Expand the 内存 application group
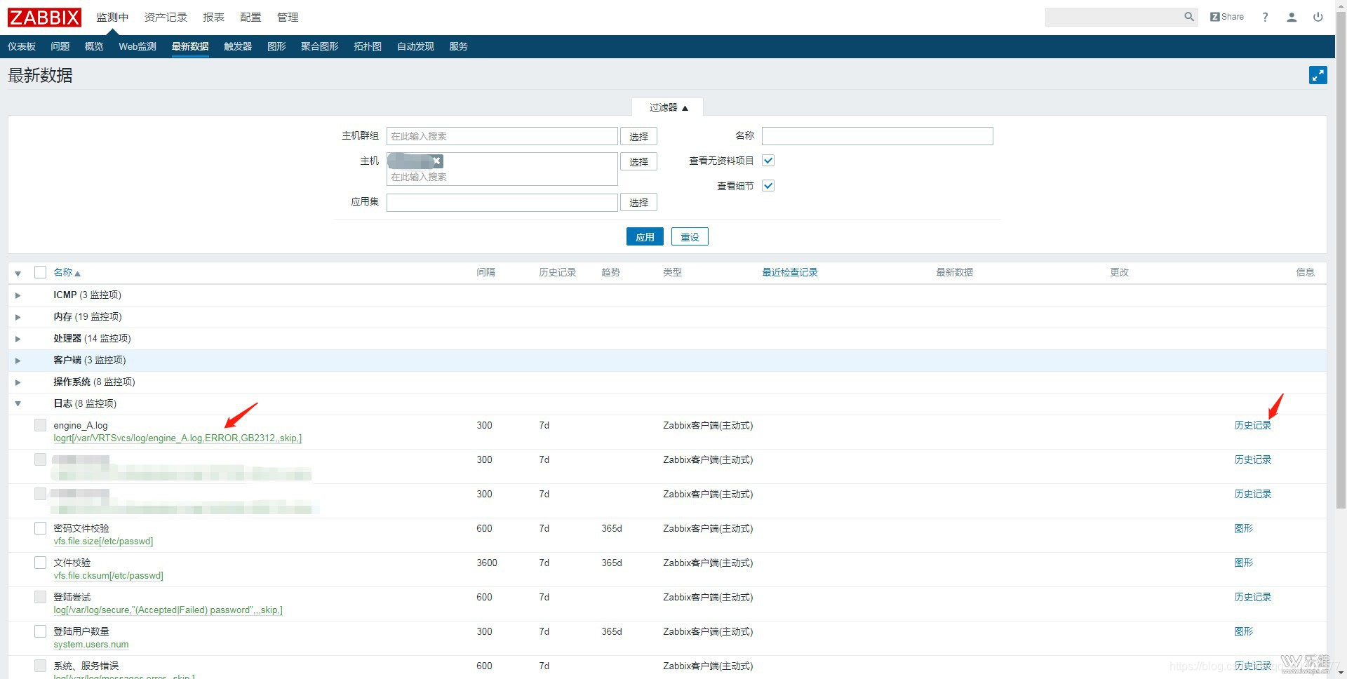This screenshot has width=1347, height=679. [18, 317]
